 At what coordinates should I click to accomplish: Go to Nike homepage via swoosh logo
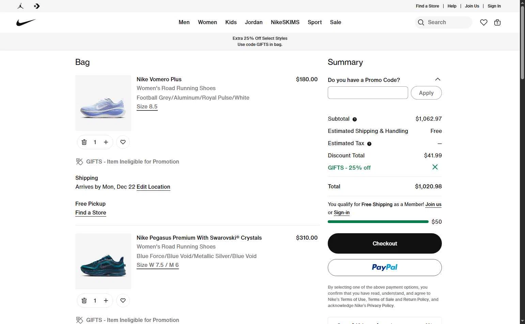coord(26,22)
